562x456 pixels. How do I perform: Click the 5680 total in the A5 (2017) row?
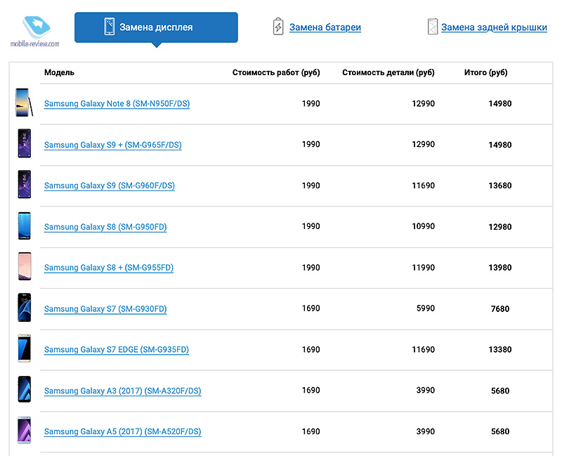point(500,431)
